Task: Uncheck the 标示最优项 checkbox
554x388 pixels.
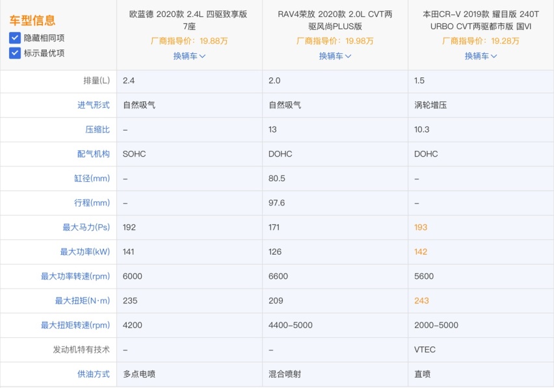Action: [x=15, y=53]
